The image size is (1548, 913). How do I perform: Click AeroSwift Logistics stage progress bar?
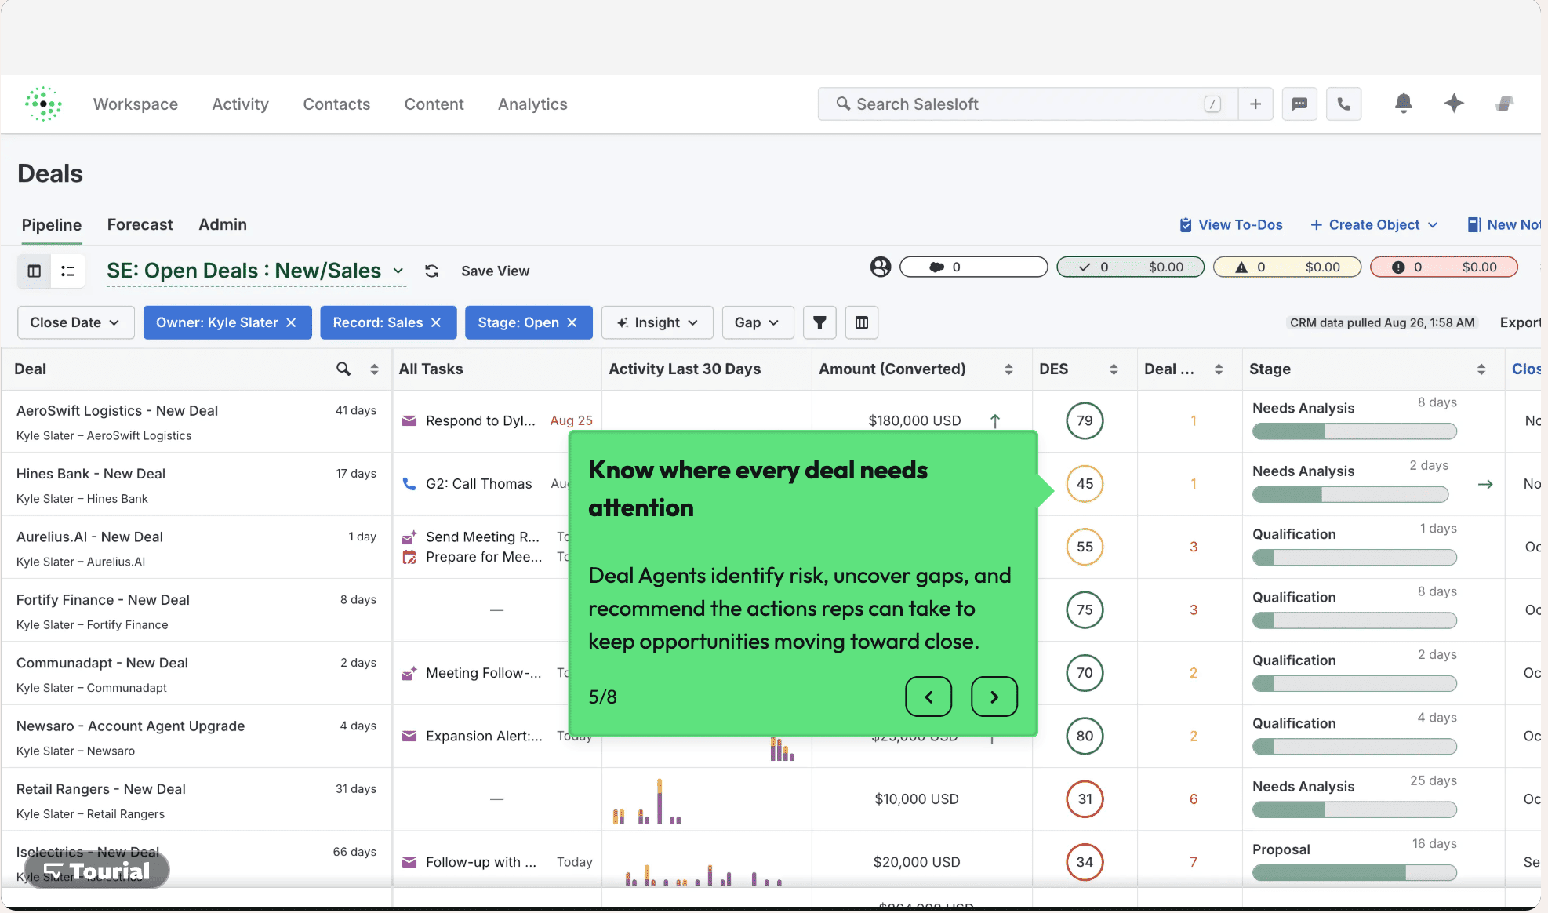1354,431
